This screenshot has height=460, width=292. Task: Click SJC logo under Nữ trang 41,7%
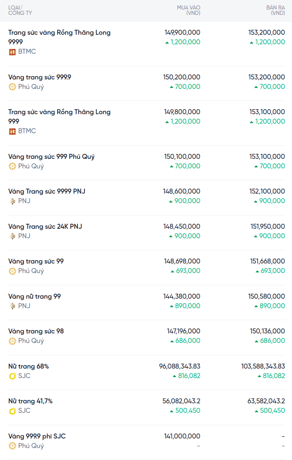tap(12, 411)
